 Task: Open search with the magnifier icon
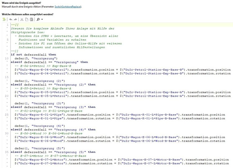pos(38,20)
